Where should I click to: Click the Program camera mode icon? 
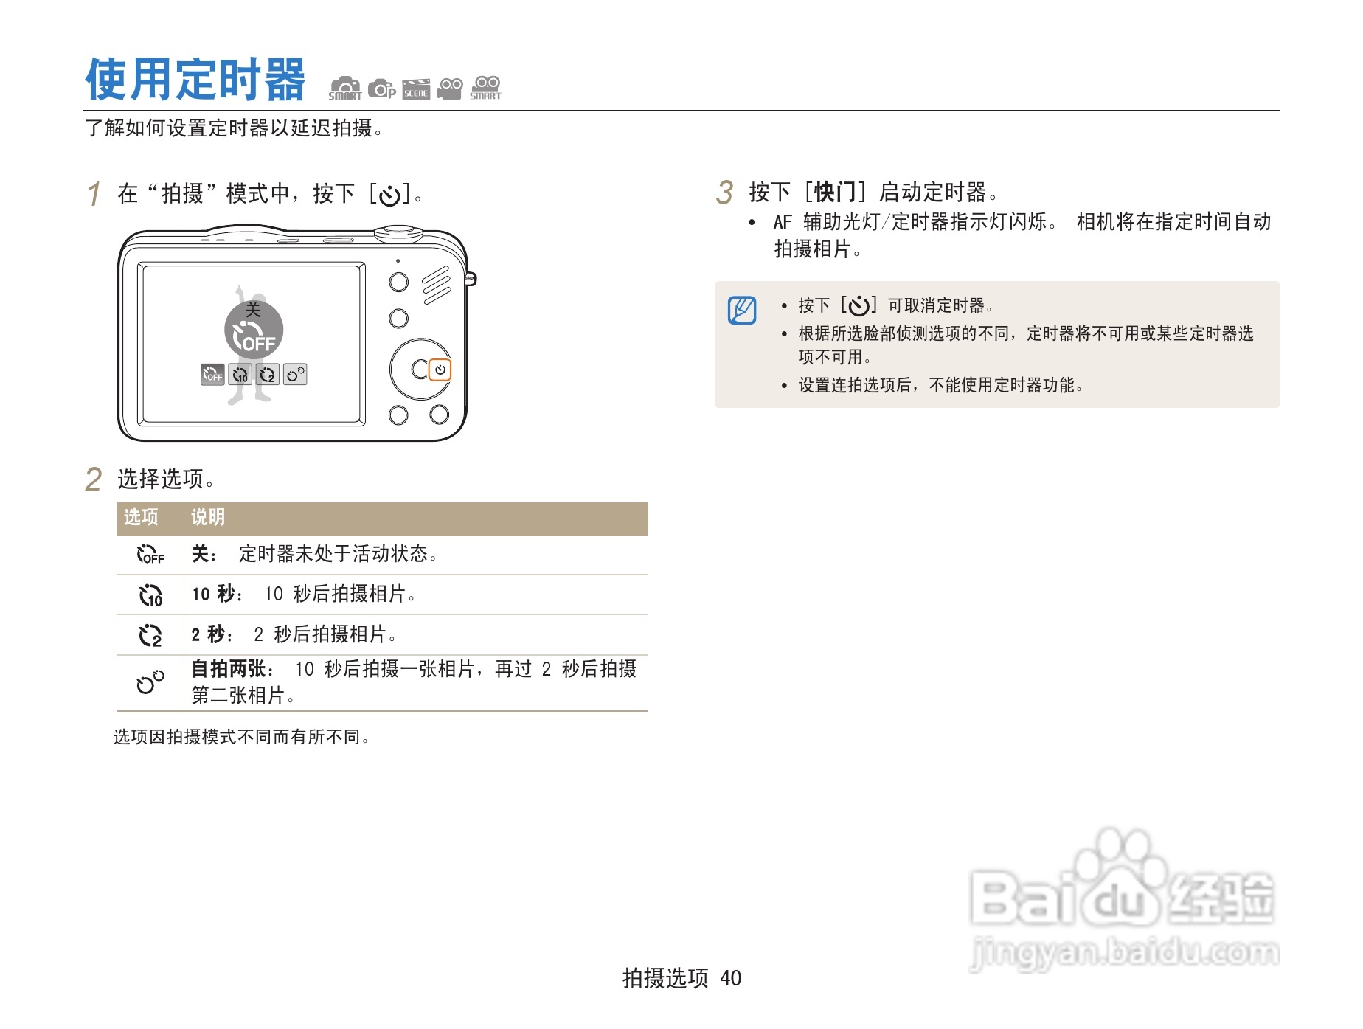point(381,89)
